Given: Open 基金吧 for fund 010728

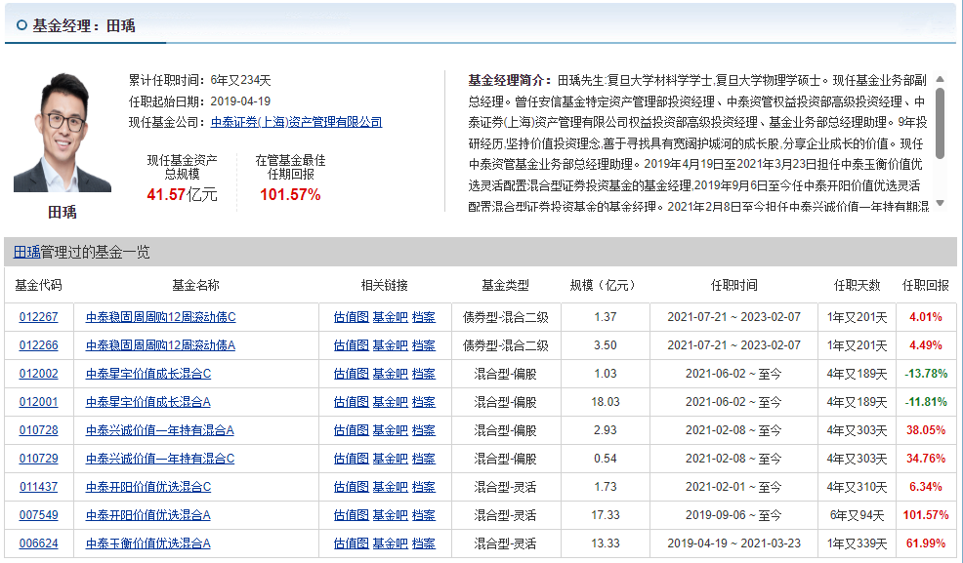Looking at the screenshot, I should (390, 430).
